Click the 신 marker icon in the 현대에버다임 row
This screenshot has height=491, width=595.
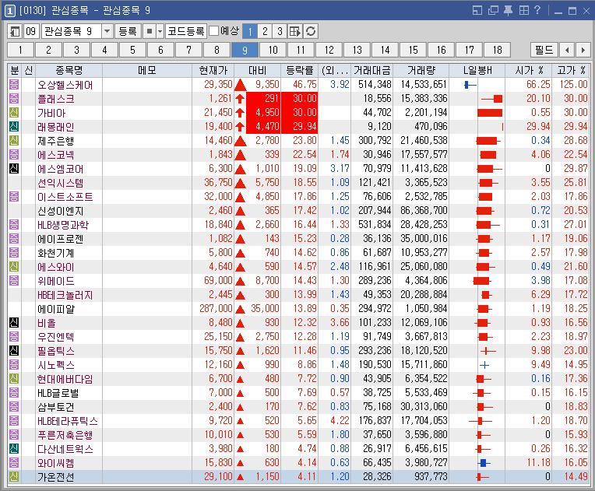14,378
